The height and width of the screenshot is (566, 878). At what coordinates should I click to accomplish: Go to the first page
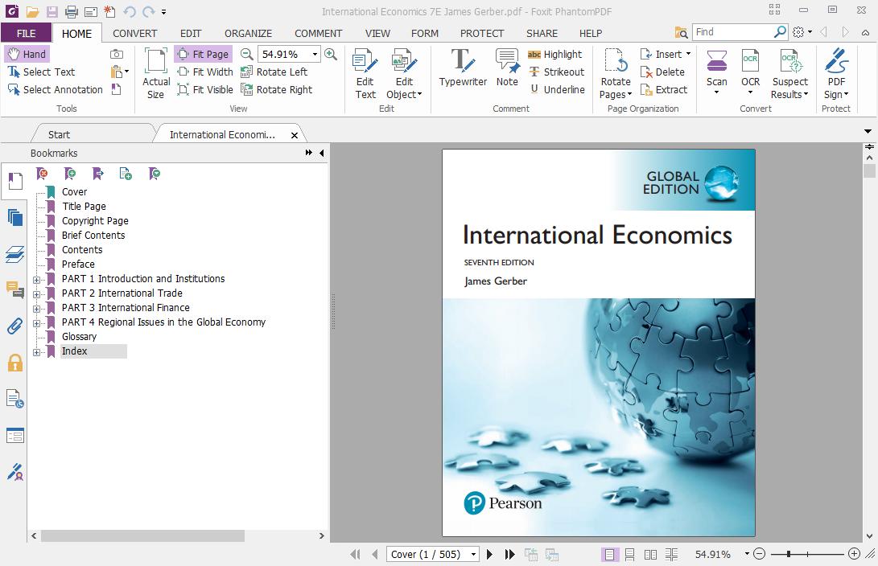pyautogui.click(x=355, y=554)
